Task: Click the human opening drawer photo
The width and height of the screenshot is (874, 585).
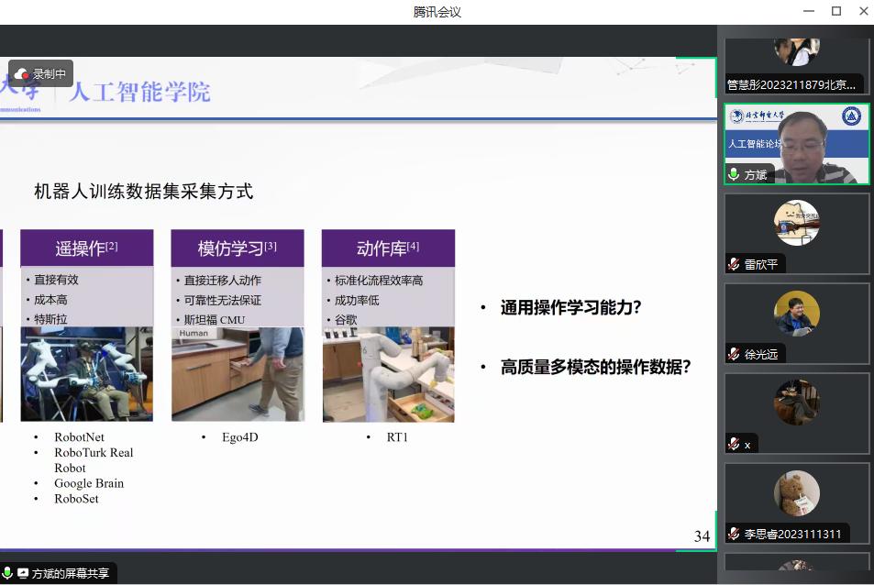Action: 238,374
